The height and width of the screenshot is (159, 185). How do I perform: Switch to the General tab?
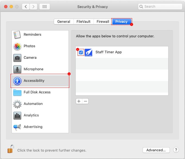[64, 21]
